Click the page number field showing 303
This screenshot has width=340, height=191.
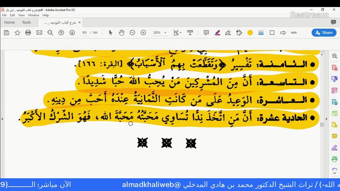84,33
